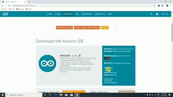The width and height of the screenshot is (173, 97).
Task: Open the HELP menu item
Action: 110,14
